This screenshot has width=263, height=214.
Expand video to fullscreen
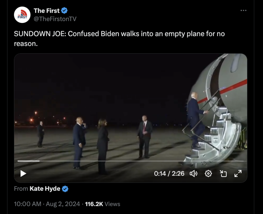pyautogui.click(x=238, y=174)
